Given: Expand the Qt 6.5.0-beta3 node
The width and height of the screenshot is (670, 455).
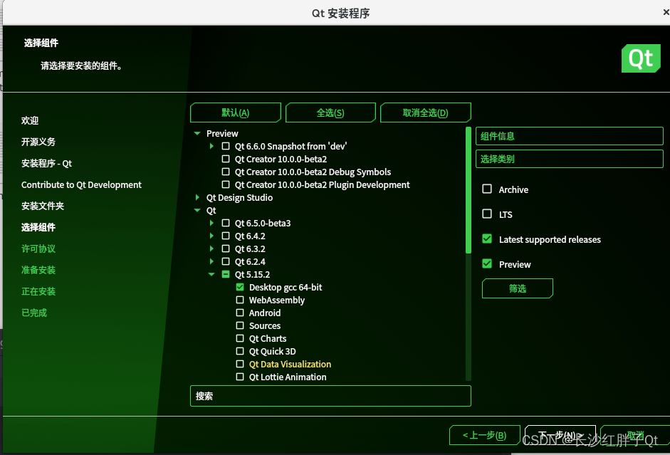Looking at the screenshot, I should click(211, 223).
